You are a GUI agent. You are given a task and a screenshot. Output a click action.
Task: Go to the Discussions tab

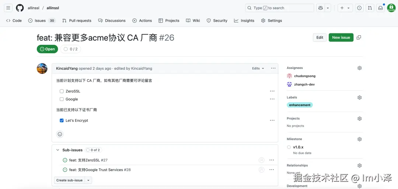(x=112, y=21)
